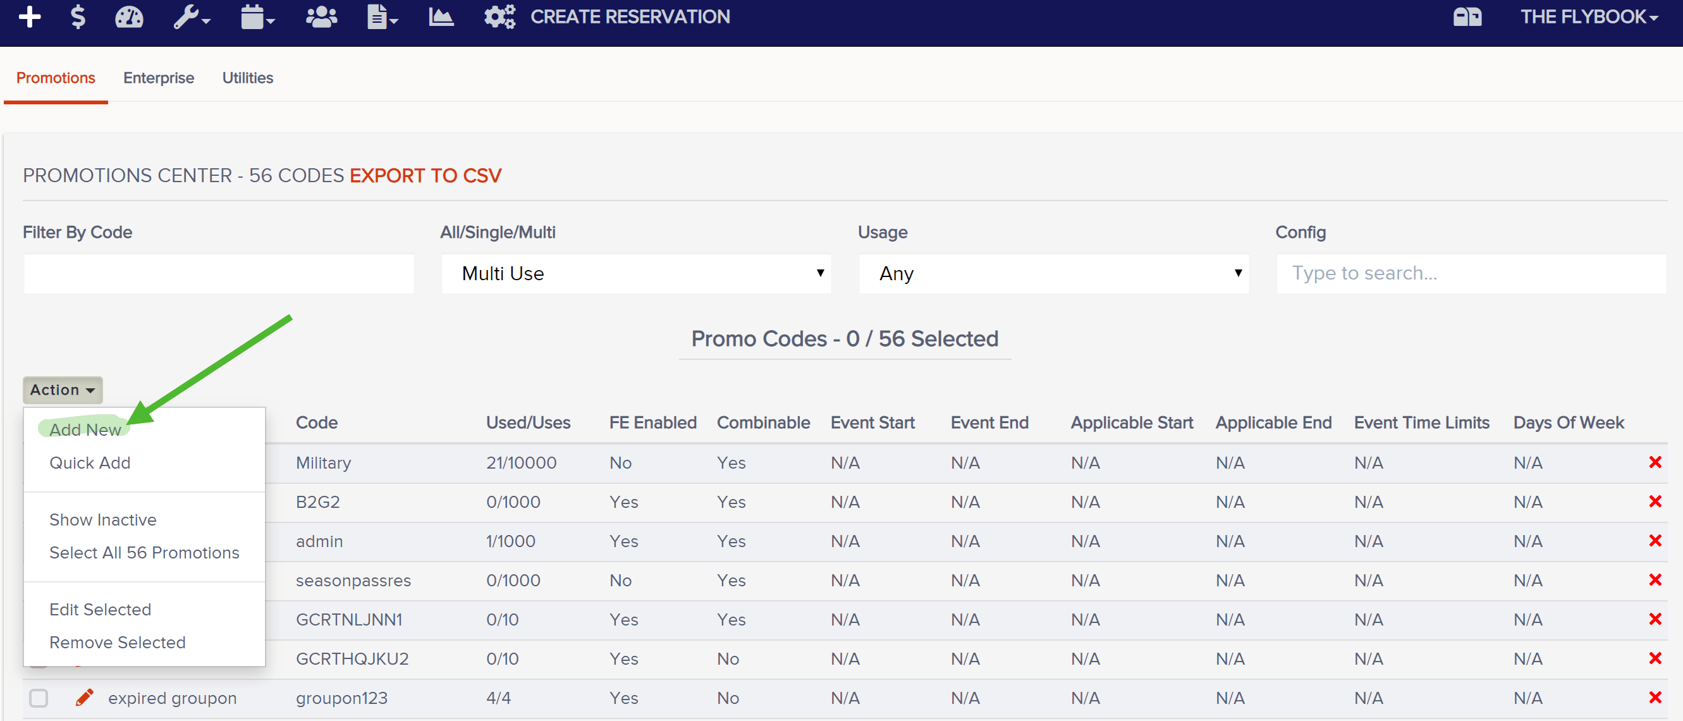
Task: Open the customers group icon
Action: (321, 17)
